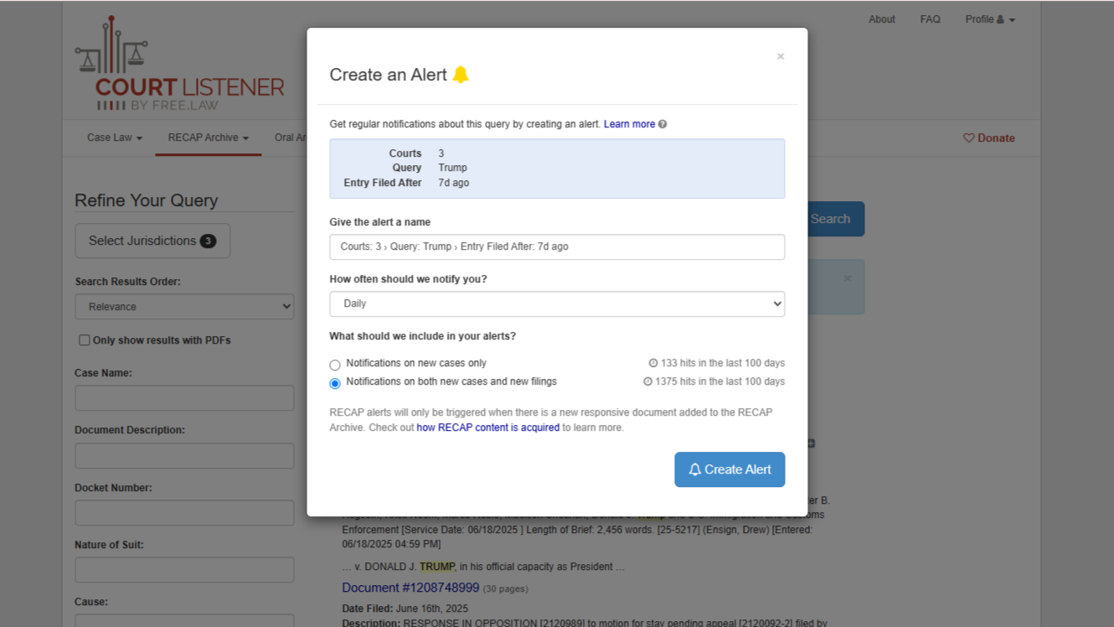Click the alert name input field
This screenshot has height=627, width=1114.
pos(557,246)
